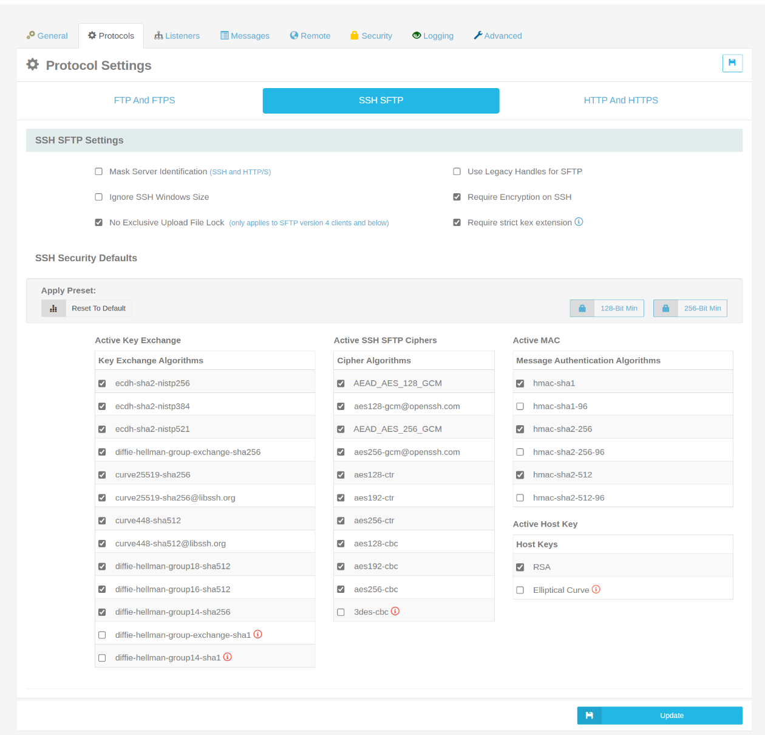Open the warning icon next to 3des-cbc
Viewport: 765px width, 735px height.
[x=395, y=611]
